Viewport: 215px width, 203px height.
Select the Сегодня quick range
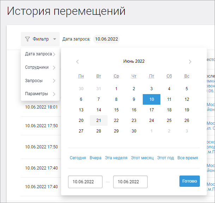78,158
